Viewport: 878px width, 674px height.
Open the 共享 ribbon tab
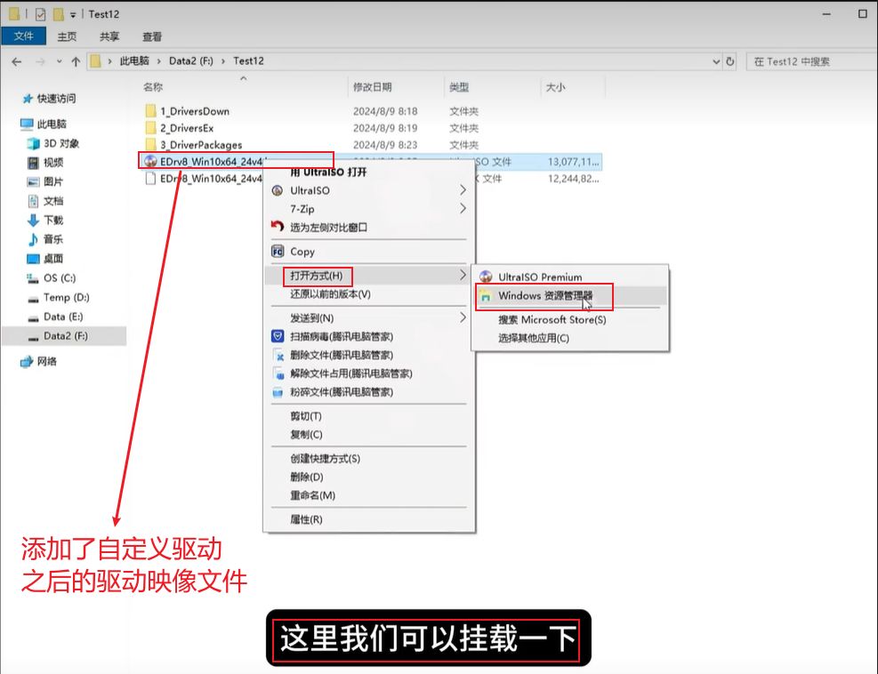109,36
